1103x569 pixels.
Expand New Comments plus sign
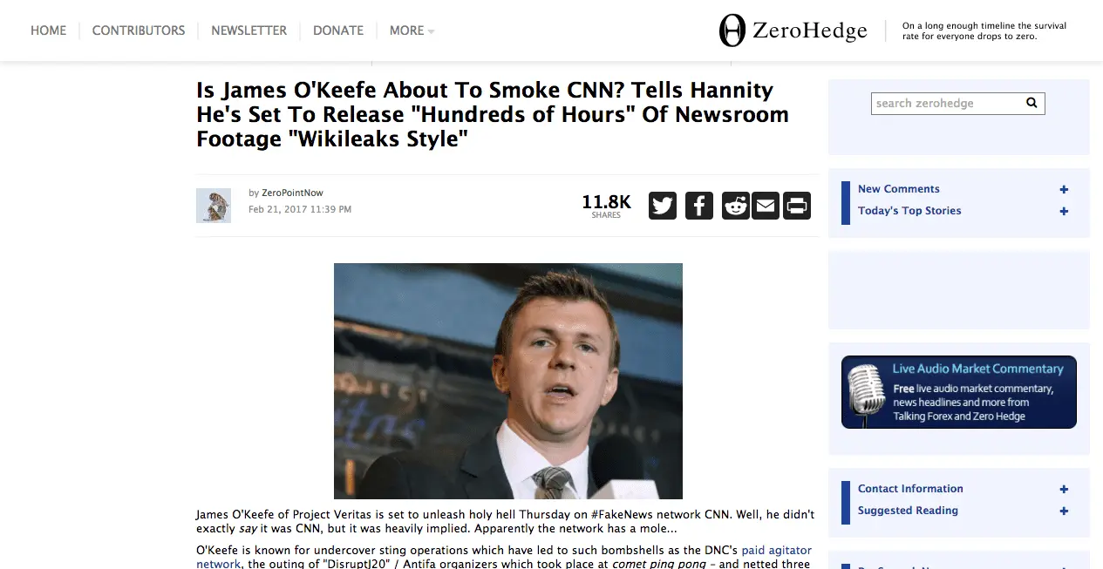1064,189
